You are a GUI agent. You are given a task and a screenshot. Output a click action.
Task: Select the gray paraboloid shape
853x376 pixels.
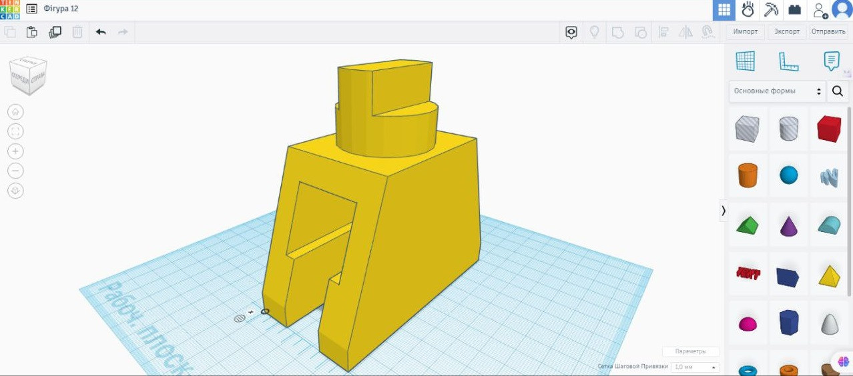tap(829, 323)
